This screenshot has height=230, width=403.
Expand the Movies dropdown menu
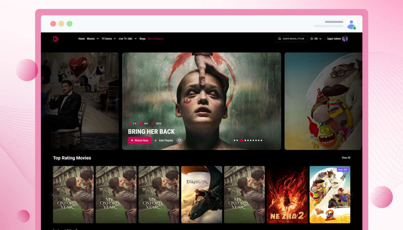(x=93, y=39)
